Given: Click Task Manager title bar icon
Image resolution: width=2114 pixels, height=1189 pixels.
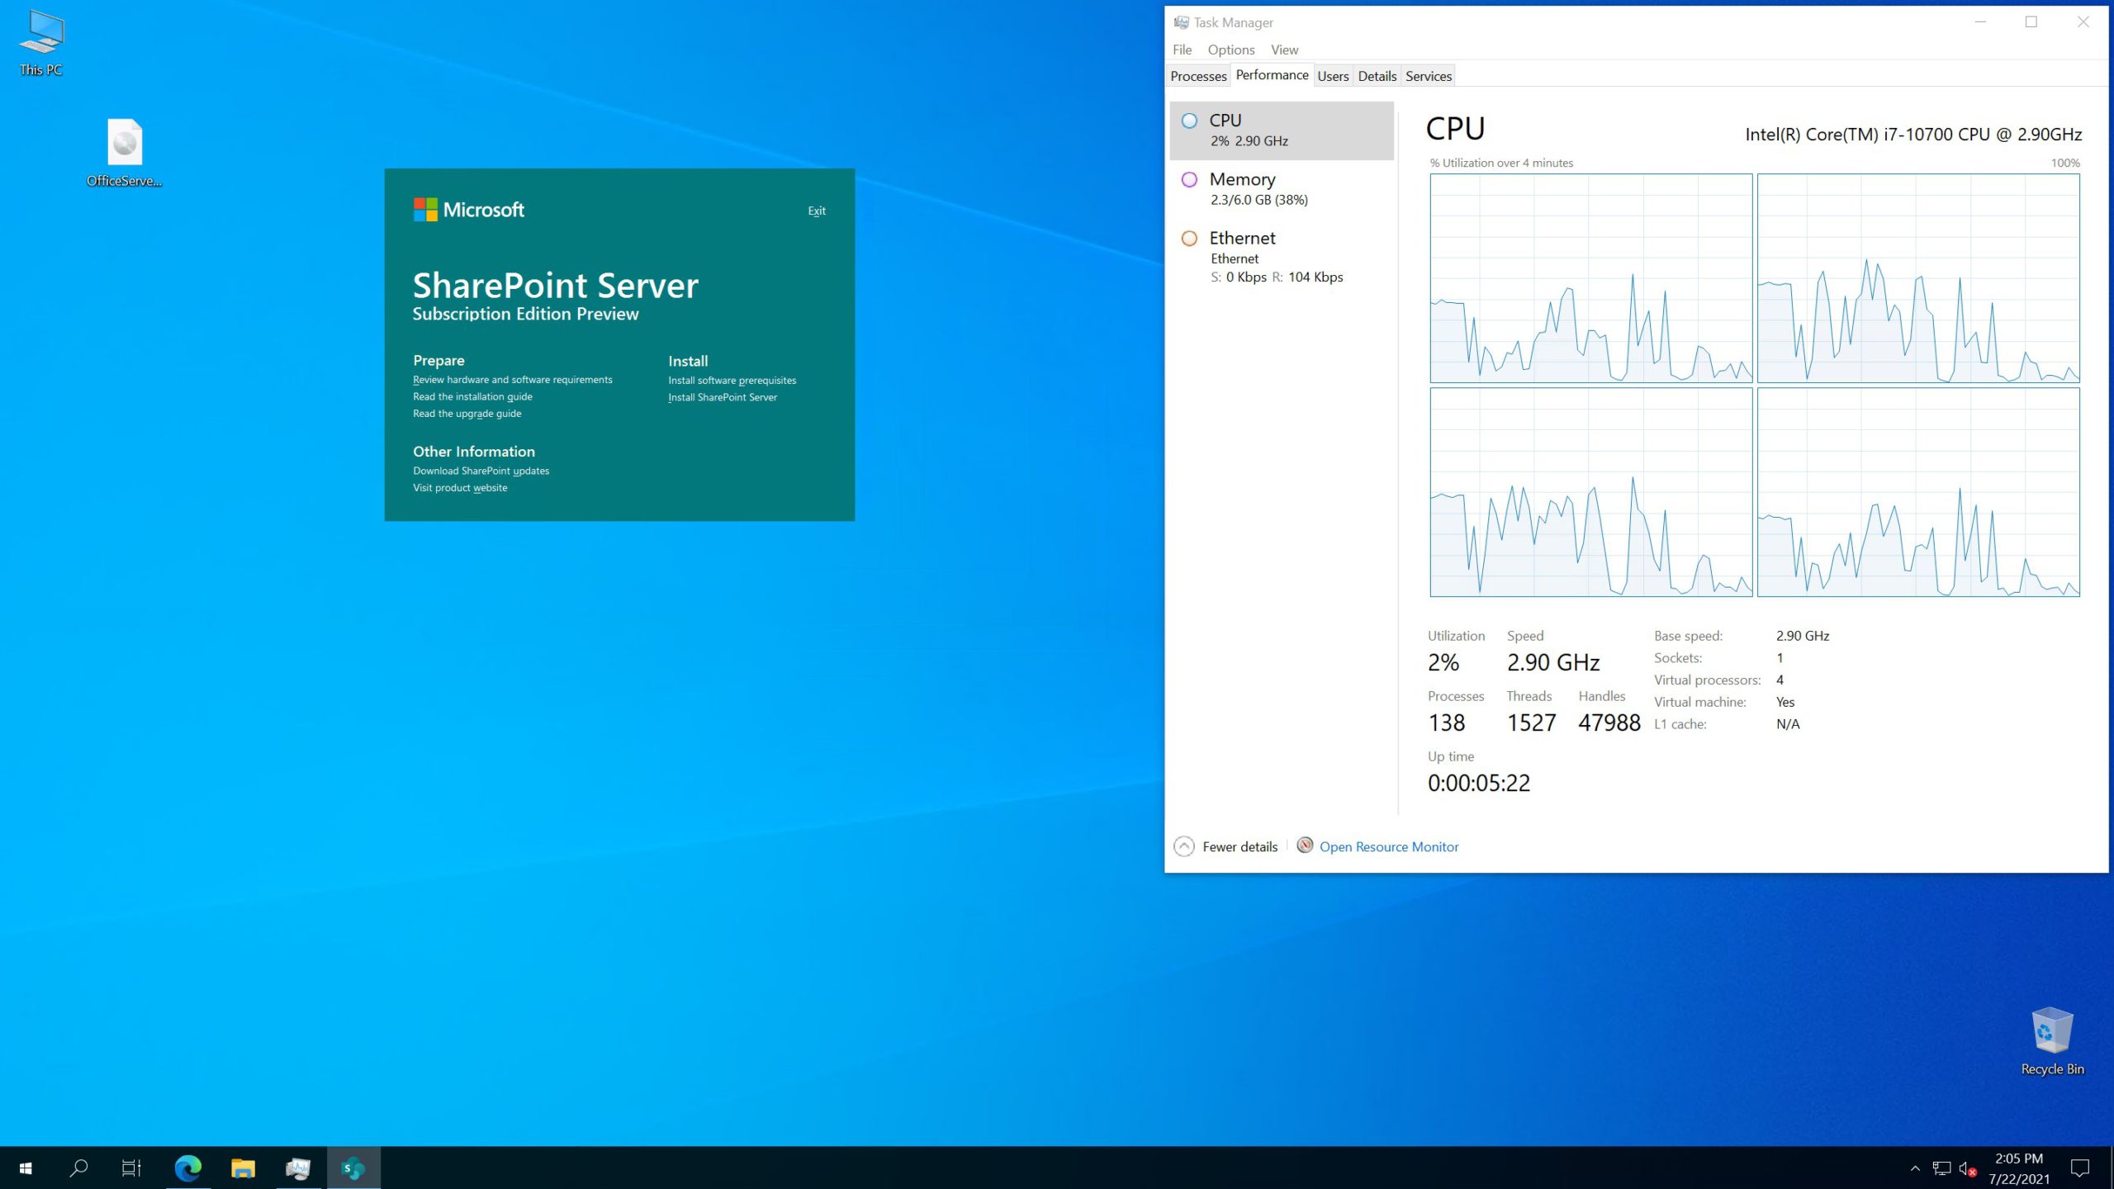Looking at the screenshot, I should [1182, 22].
